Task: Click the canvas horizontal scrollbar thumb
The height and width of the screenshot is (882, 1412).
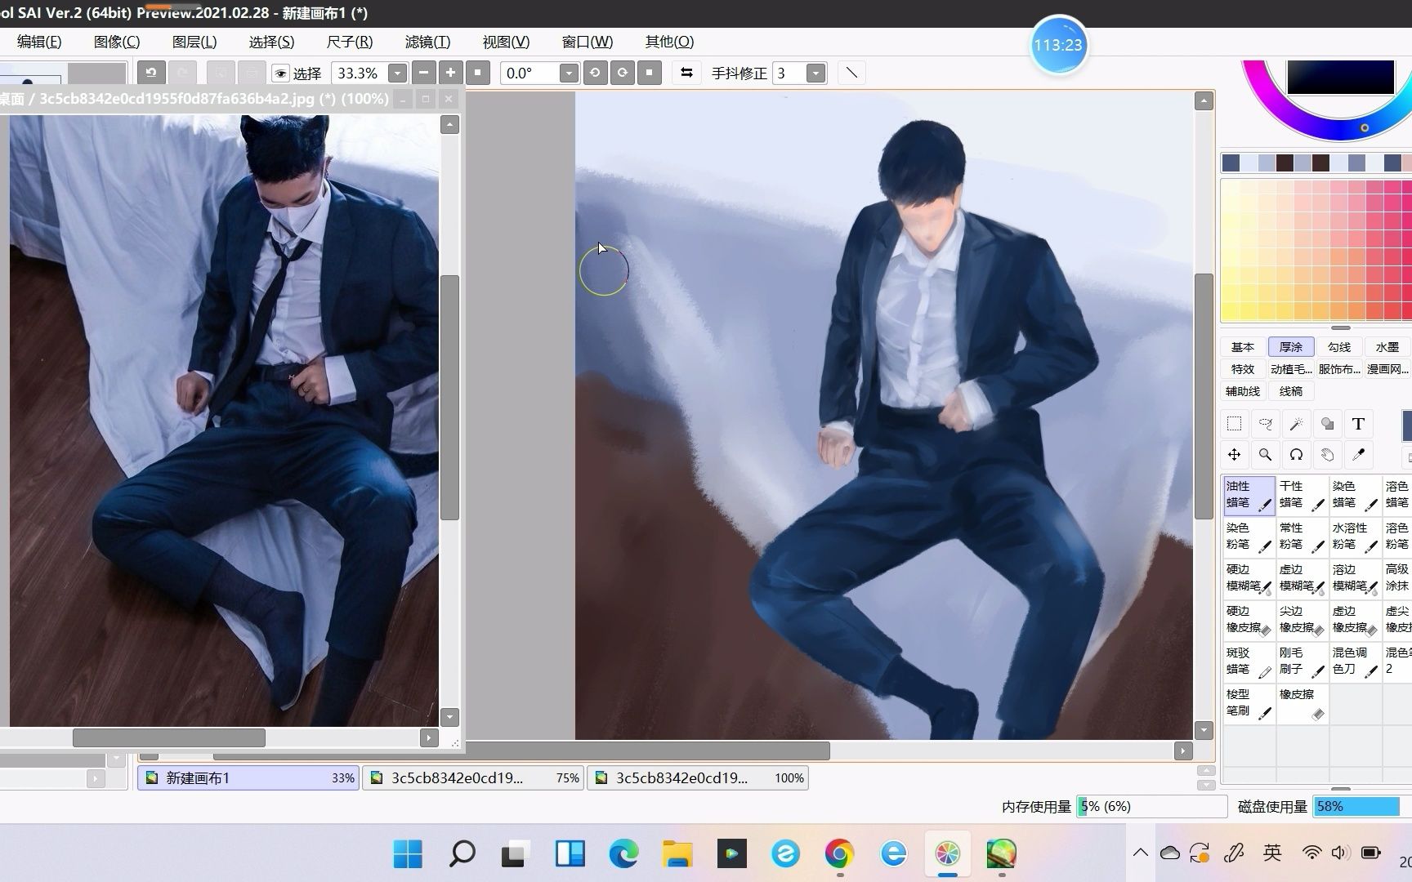Action: tap(521, 751)
